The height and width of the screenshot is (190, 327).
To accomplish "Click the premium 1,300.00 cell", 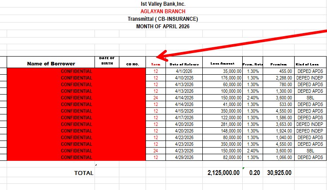I will (x=279, y=91).
